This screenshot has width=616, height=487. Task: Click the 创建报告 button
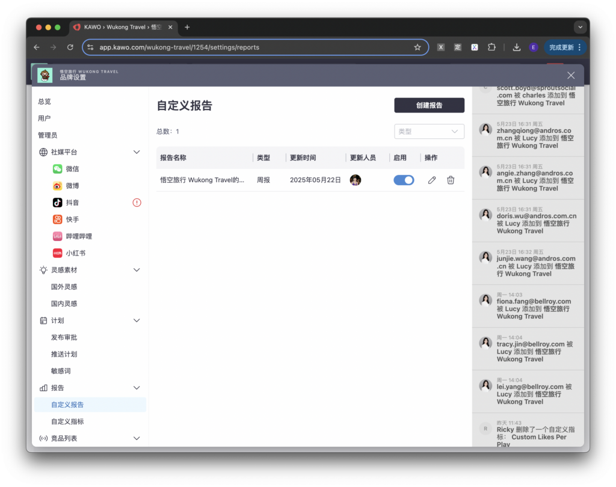tap(429, 105)
